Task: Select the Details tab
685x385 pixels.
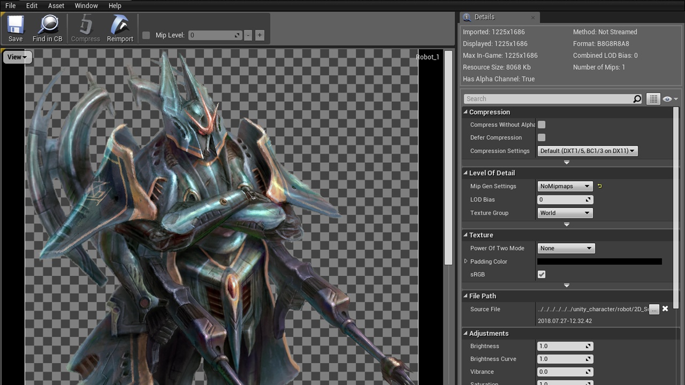Action: [x=499, y=17]
